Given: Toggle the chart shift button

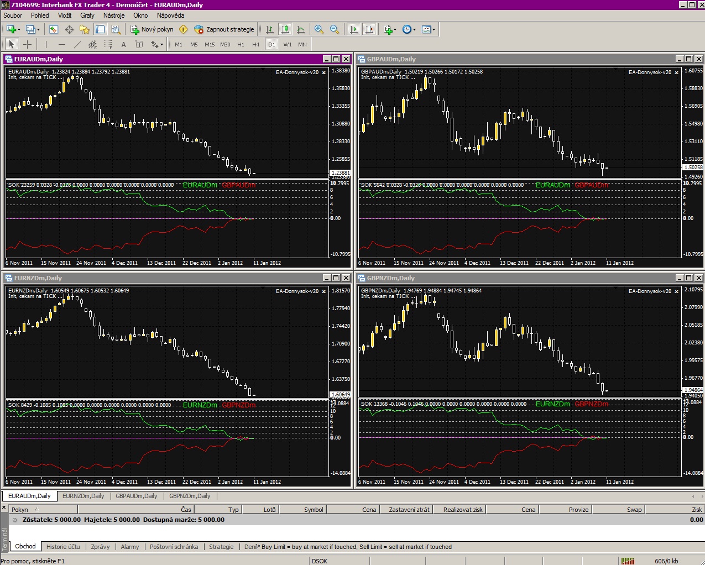Looking at the screenshot, I should 369,29.
